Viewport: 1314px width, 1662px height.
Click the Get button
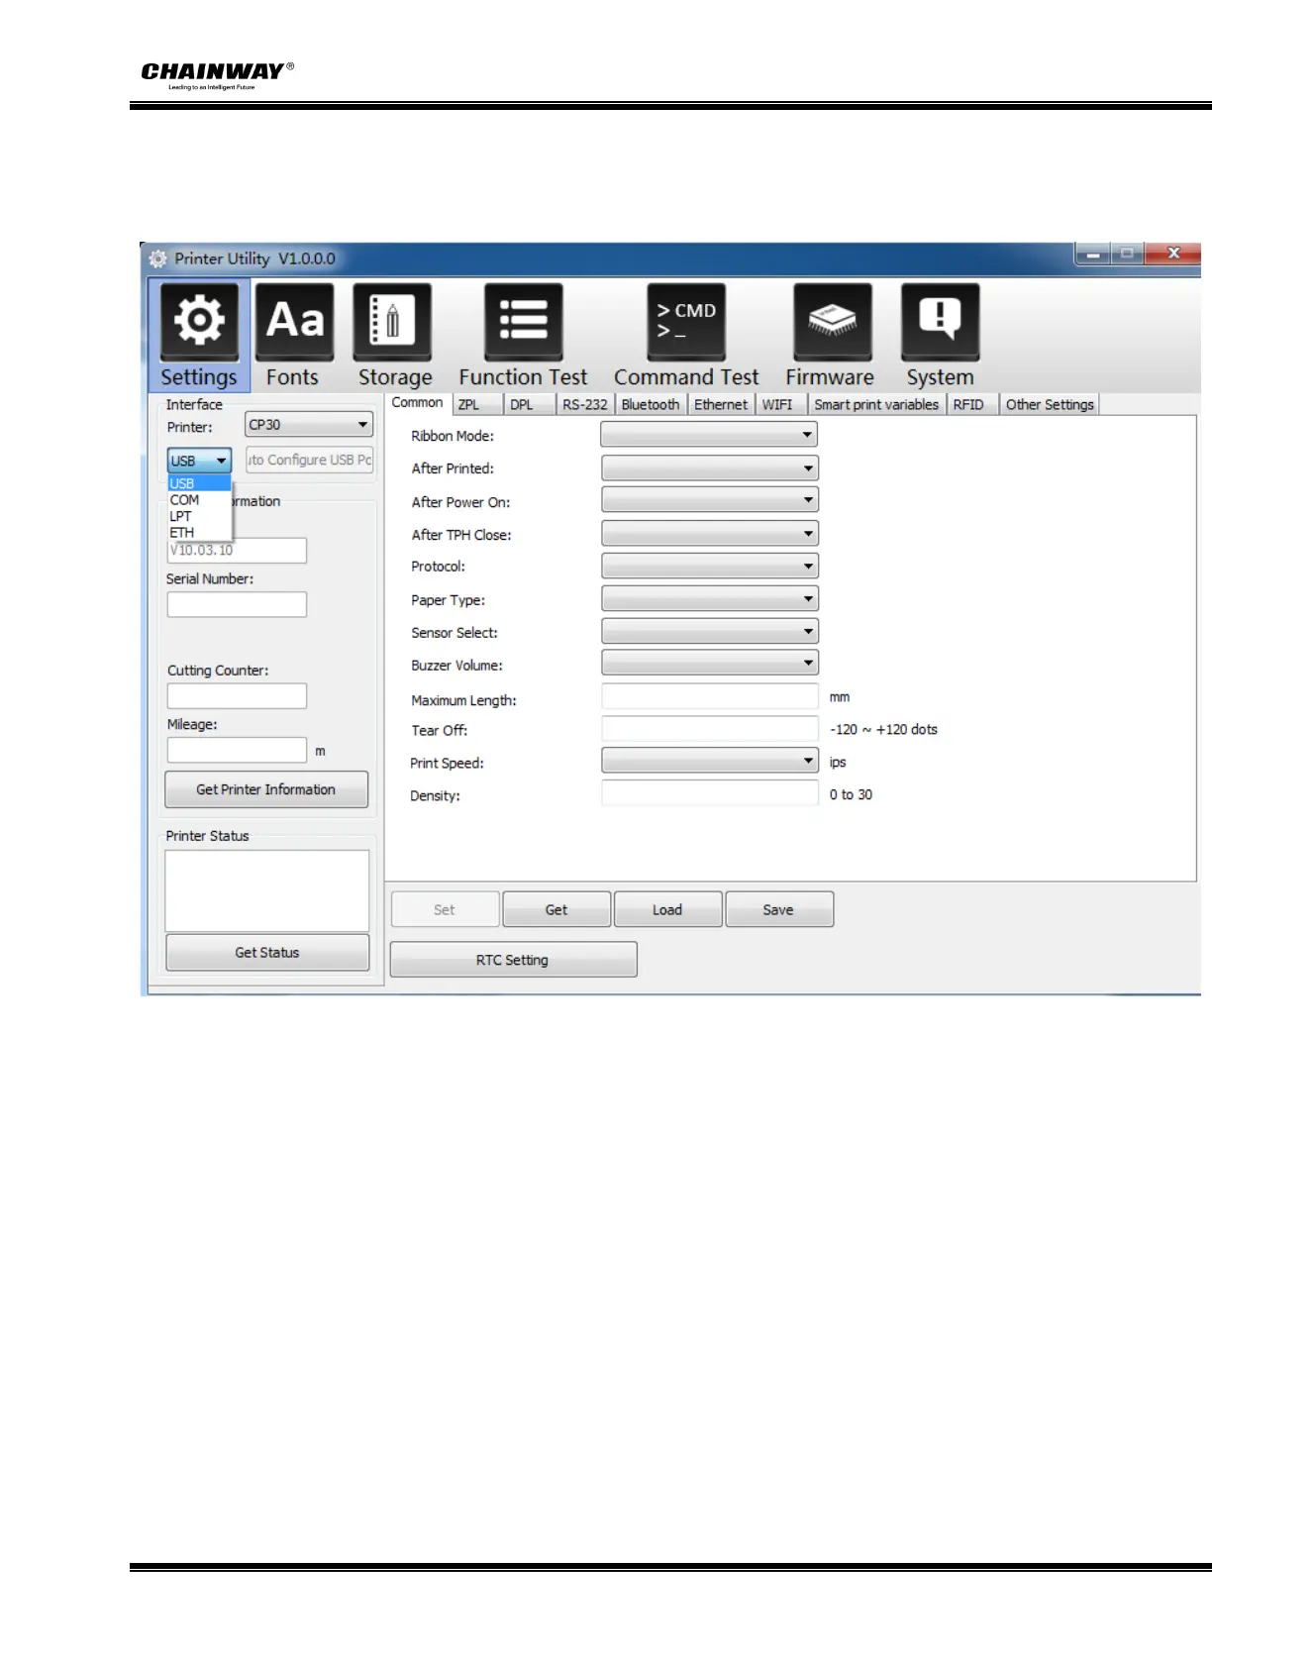(556, 909)
